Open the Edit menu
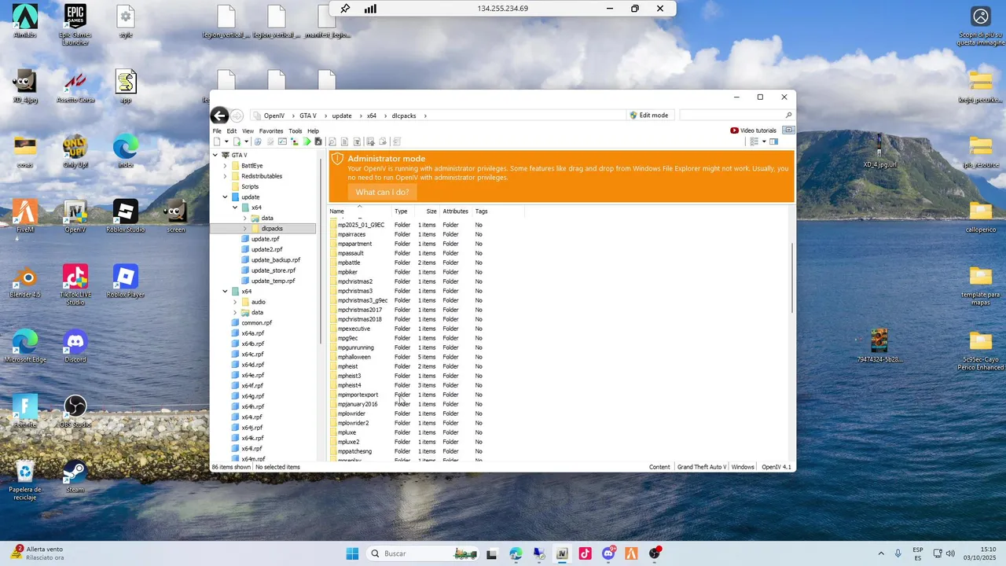 click(x=232, y=131)
